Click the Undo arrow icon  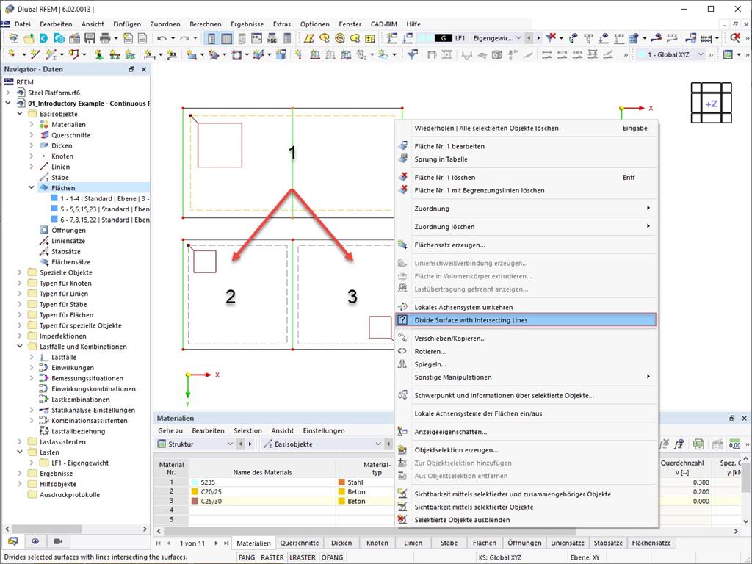click(162, 38)
